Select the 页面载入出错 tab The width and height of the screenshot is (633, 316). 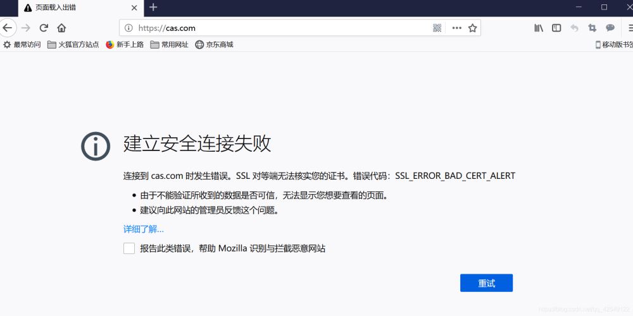click(x=81, y=8)
